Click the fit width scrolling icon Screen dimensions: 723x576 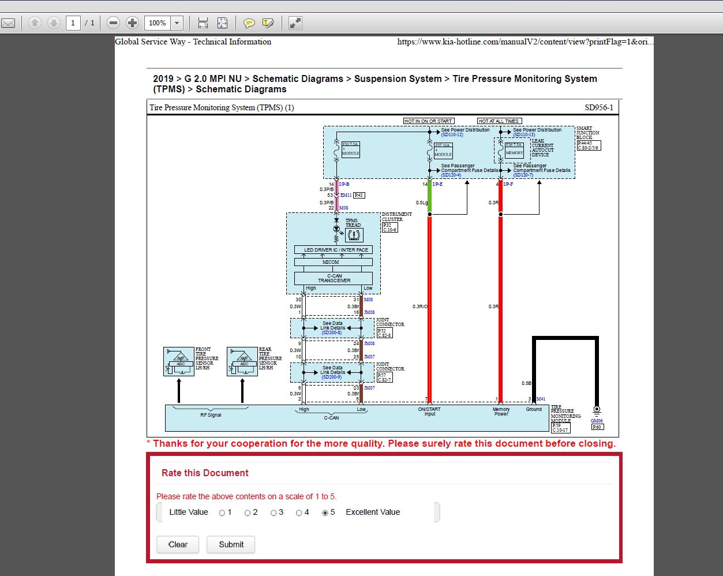point(203,23)
